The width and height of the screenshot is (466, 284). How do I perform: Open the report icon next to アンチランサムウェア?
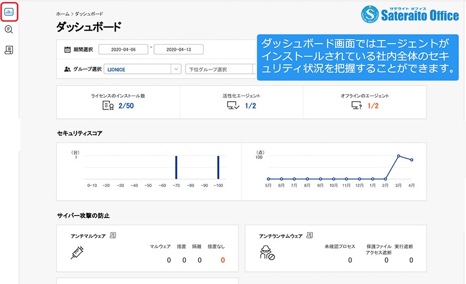tap(309, 235)
